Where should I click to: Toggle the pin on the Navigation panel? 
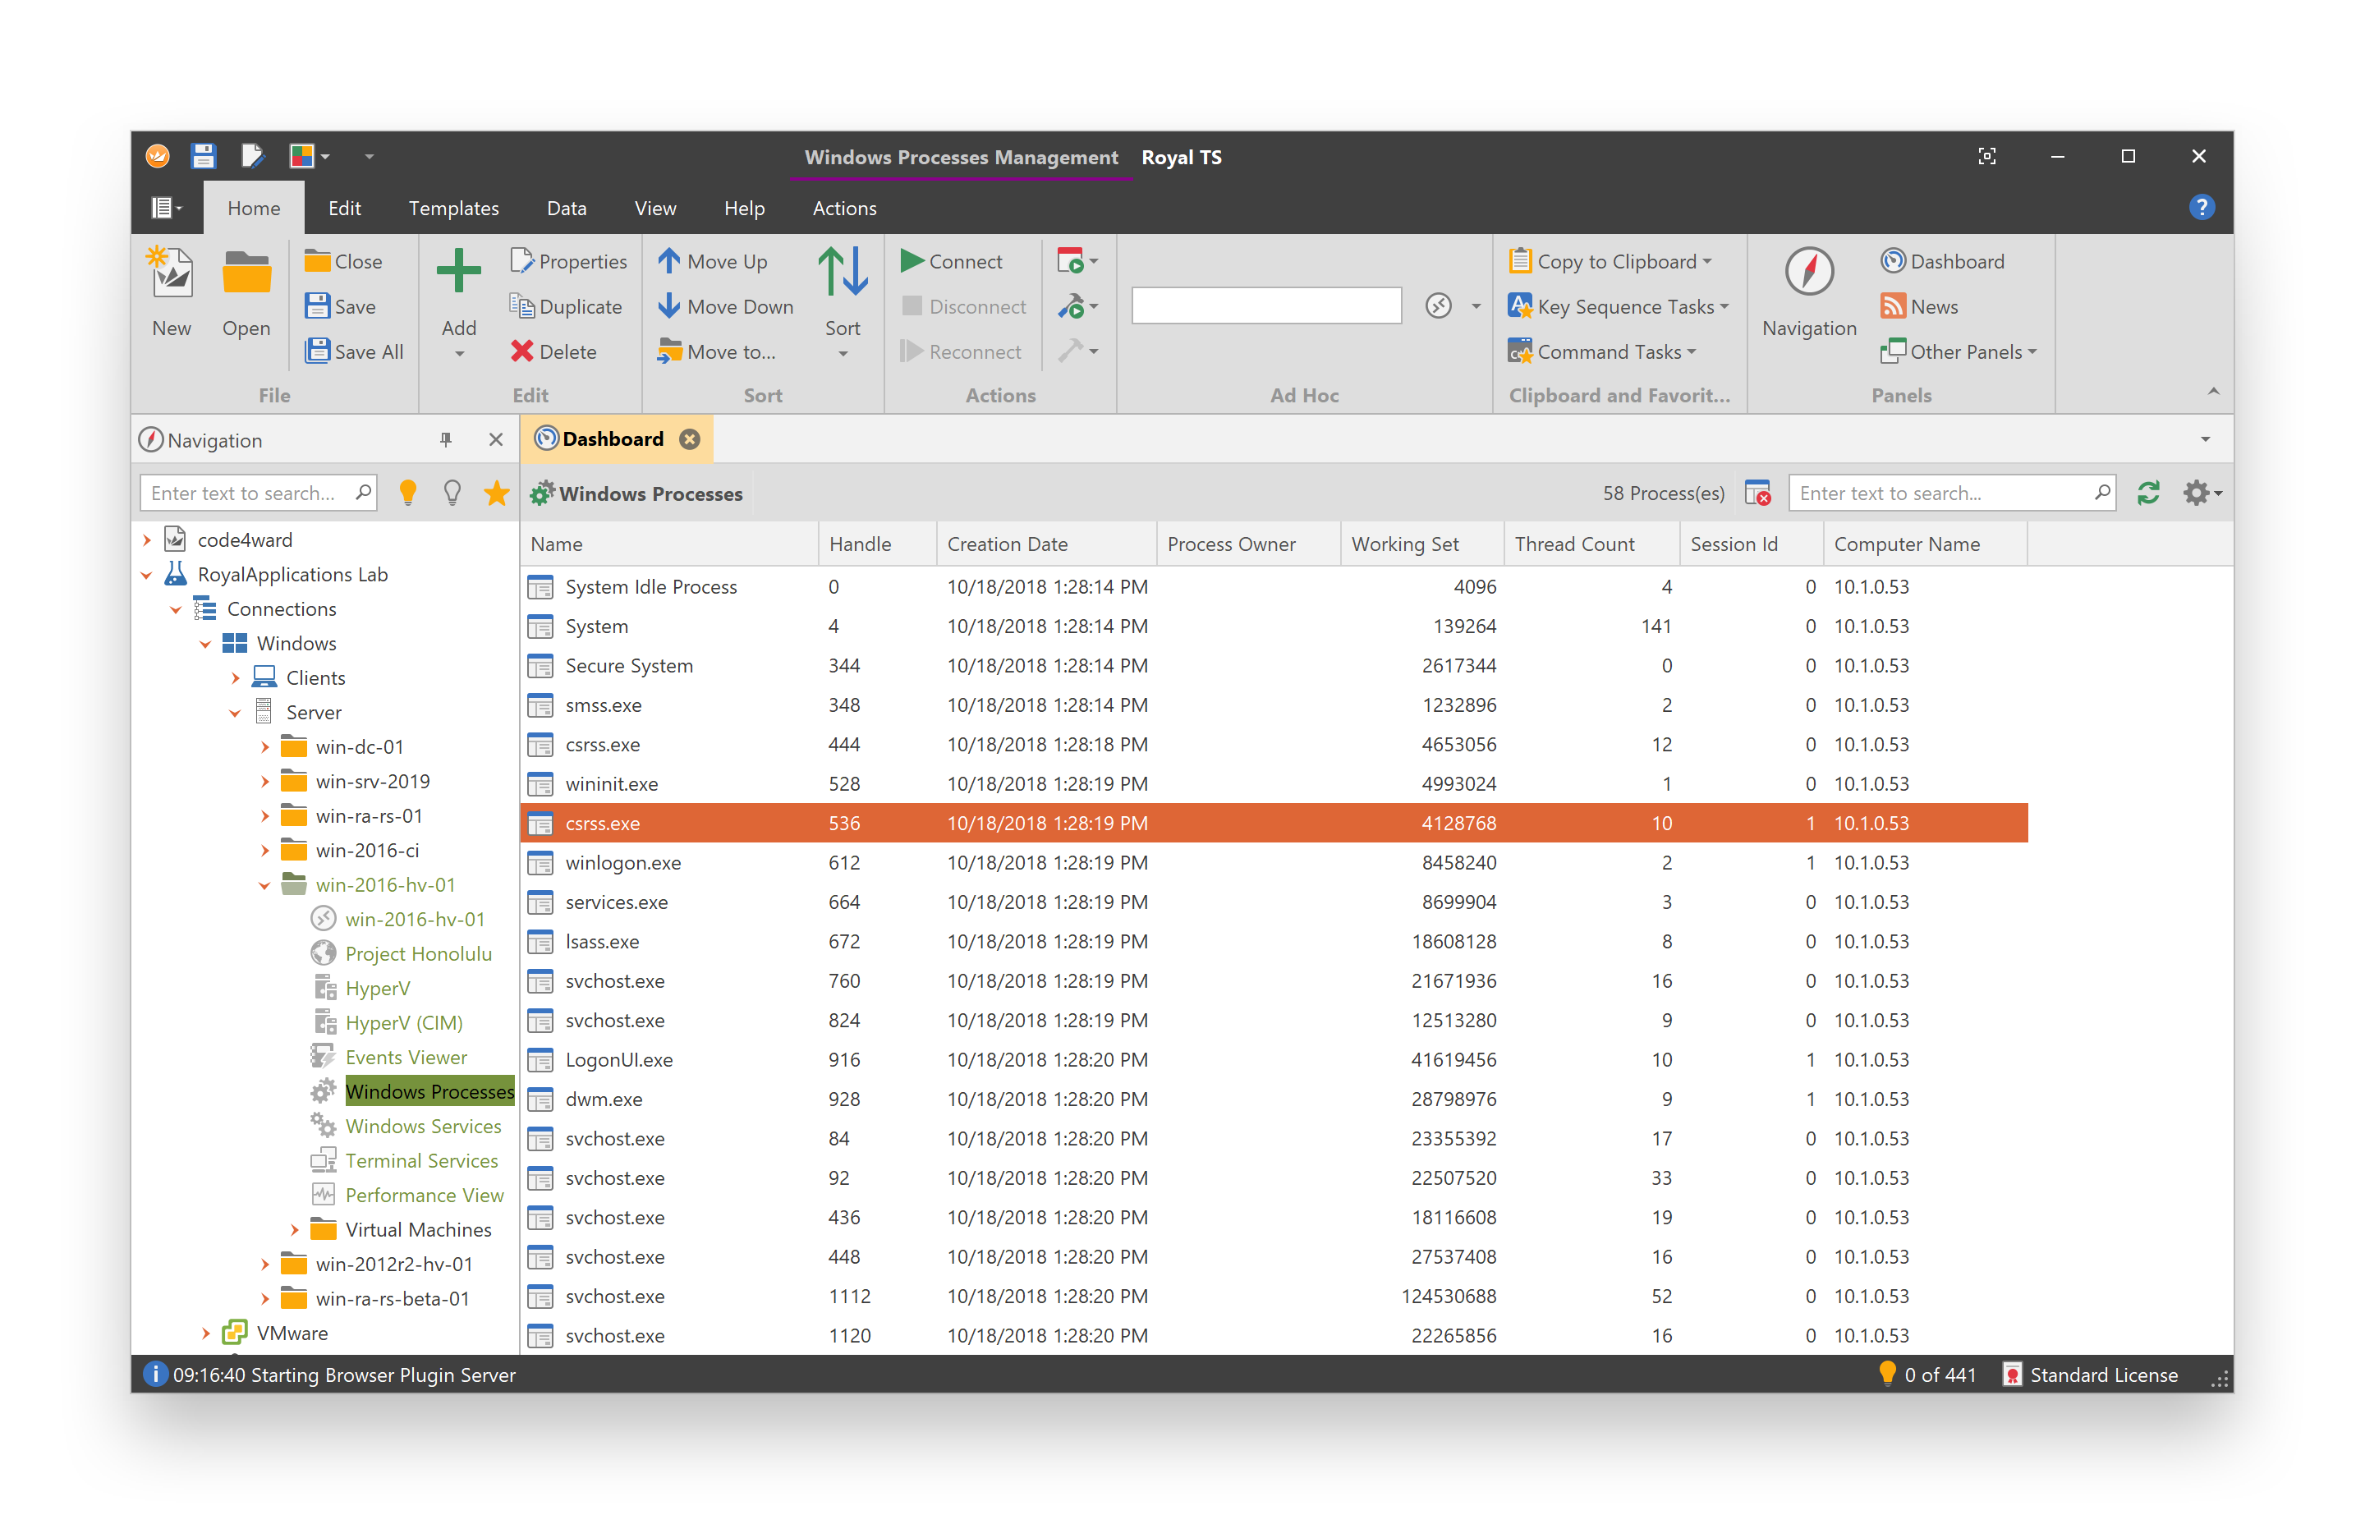coord(448,439)
